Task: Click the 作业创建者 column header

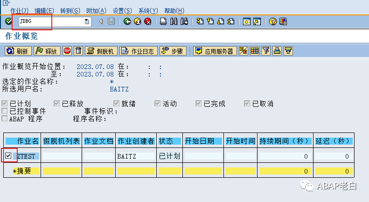Action: 136,141
